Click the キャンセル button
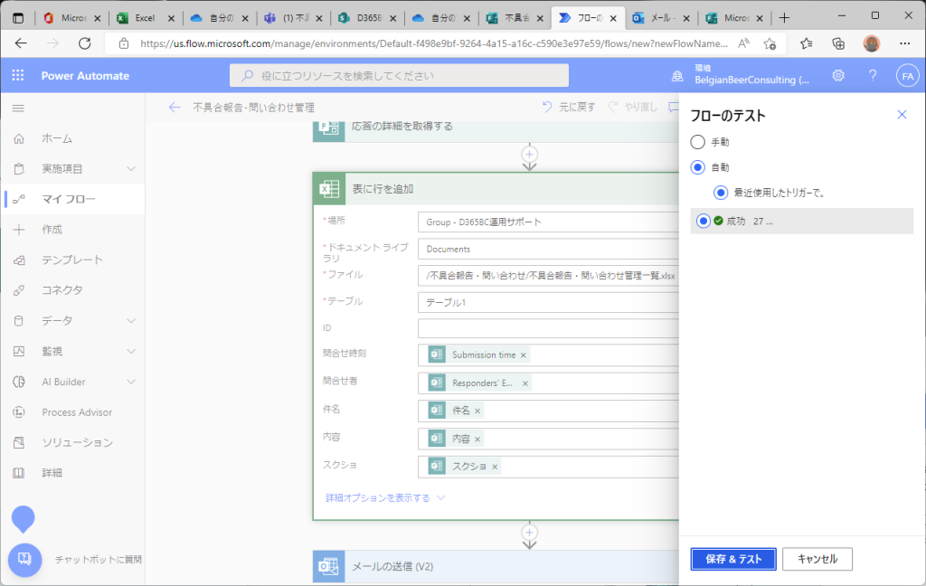The height and width of the screenshot is (586, 926). pos(817,559)
